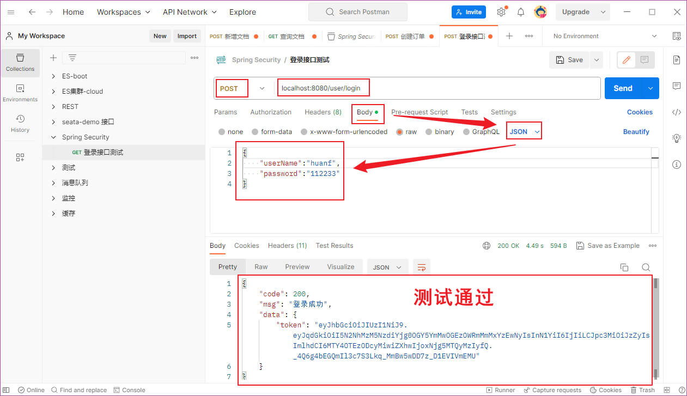This screenshot has width=687, height=396.
Task: Copy the response body
Action: (x=624, y=267)
